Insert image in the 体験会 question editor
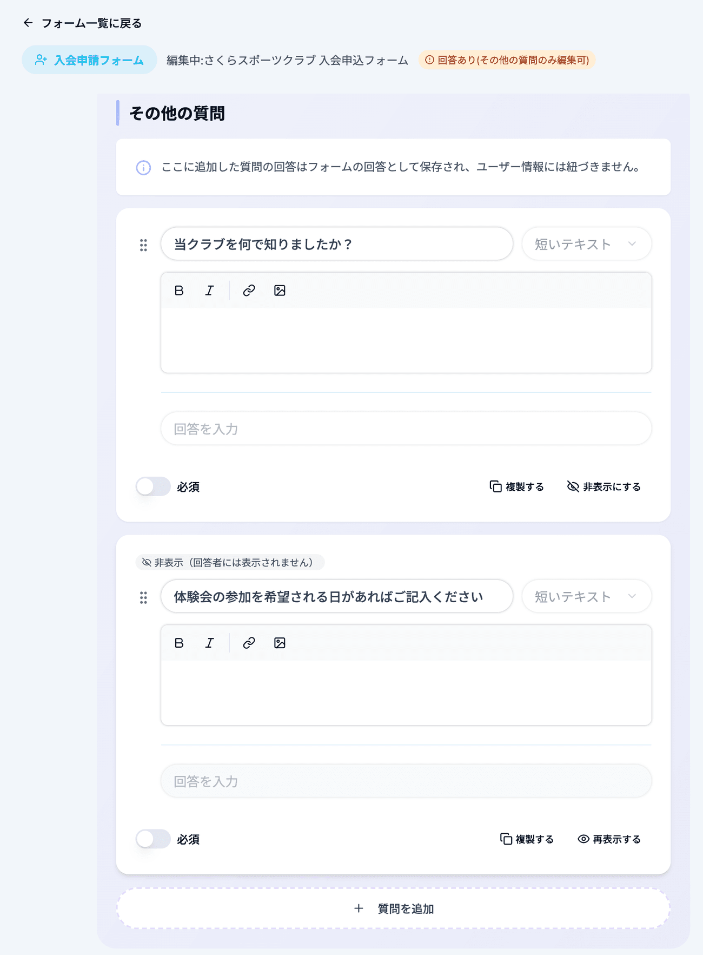Viewport: 703px width, 955px height. (x=280, y=643)
